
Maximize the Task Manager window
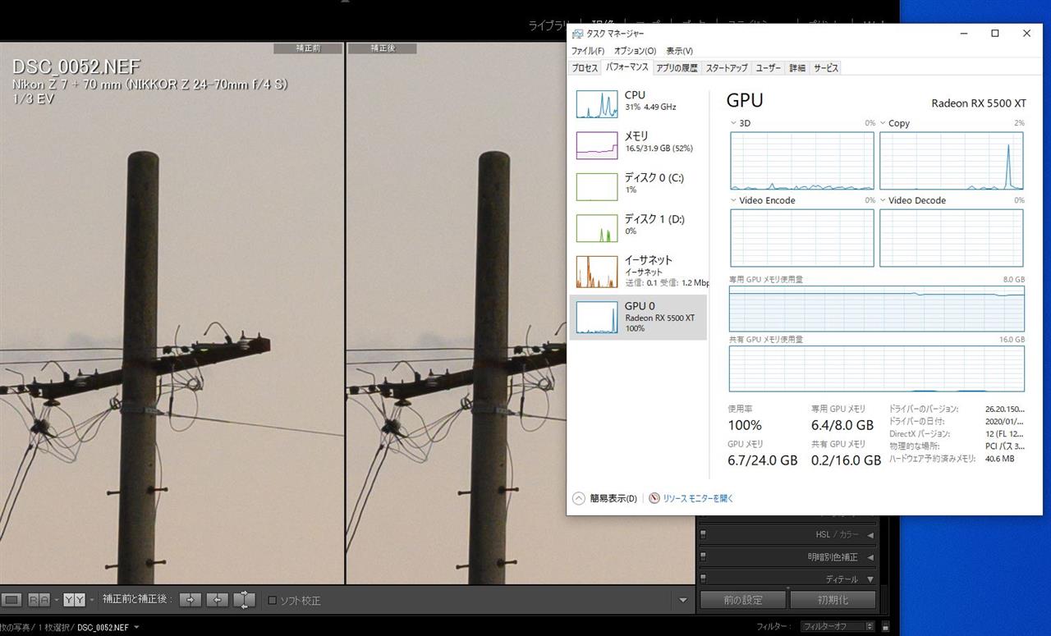tap(995, 34)
